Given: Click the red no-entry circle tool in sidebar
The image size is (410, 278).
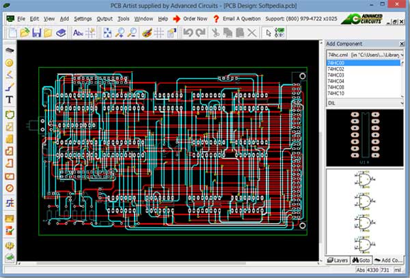Looking at the screenshot, I should coord(10,188).
